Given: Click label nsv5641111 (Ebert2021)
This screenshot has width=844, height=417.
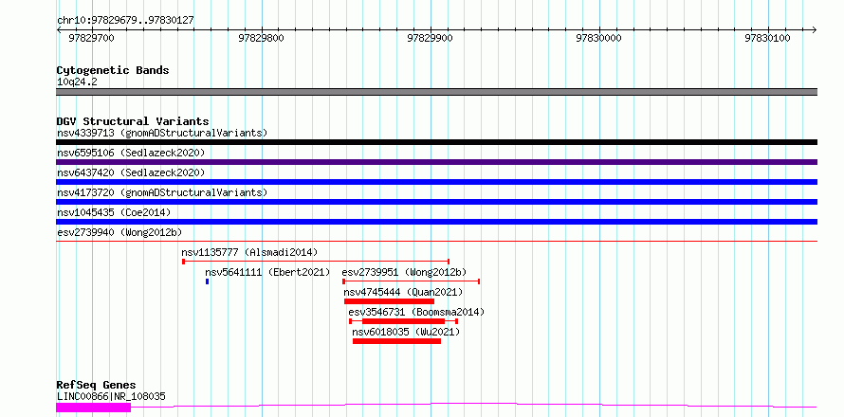Looking at the screenshot, I should (x=267, y=272).
